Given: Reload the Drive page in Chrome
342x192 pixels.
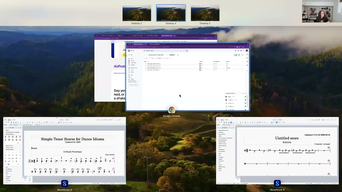Looking at the screenshot, I should (x=132, y=47).
